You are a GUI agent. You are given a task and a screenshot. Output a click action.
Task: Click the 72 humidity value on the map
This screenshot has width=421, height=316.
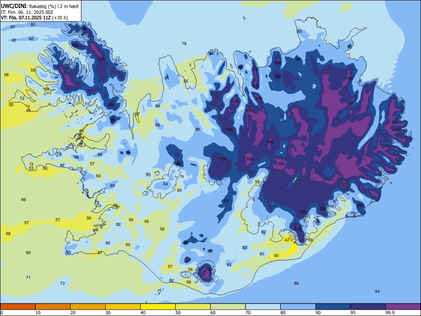[x=22, y=98]
